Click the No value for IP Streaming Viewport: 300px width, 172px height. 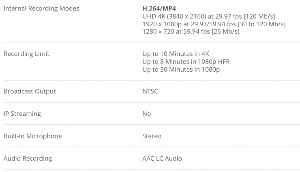(x=147, y=114)
